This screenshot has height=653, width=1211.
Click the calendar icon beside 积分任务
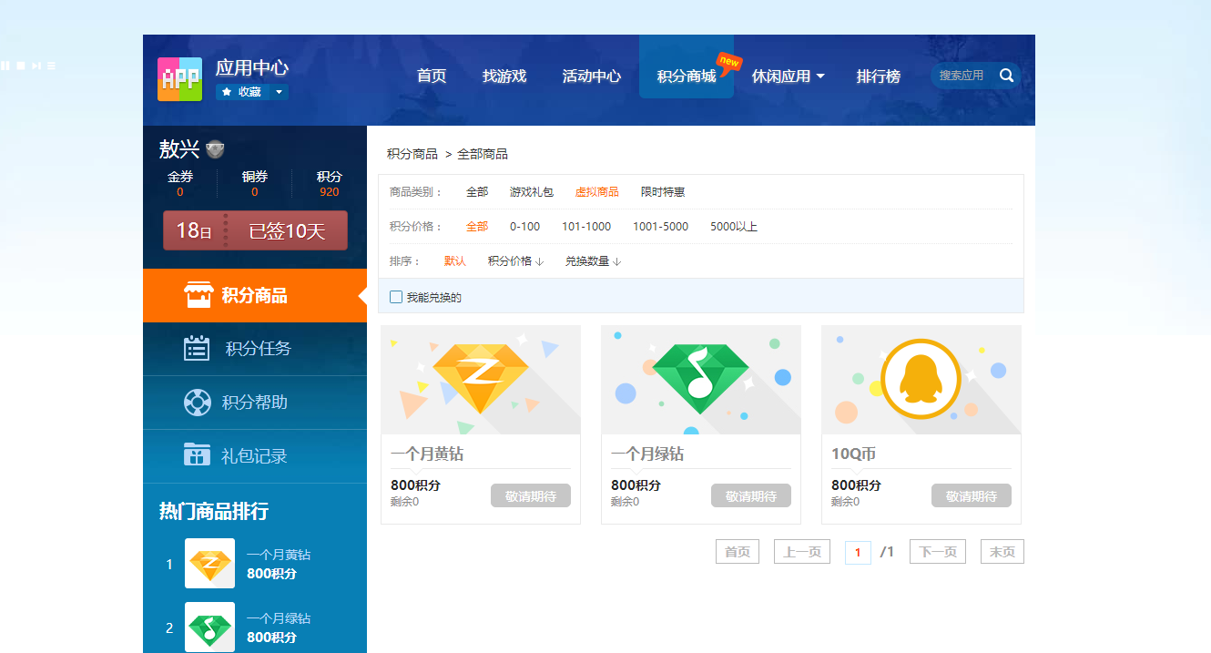197,349
